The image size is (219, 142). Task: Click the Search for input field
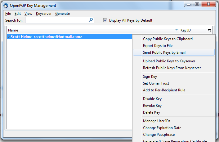point(57,20)
